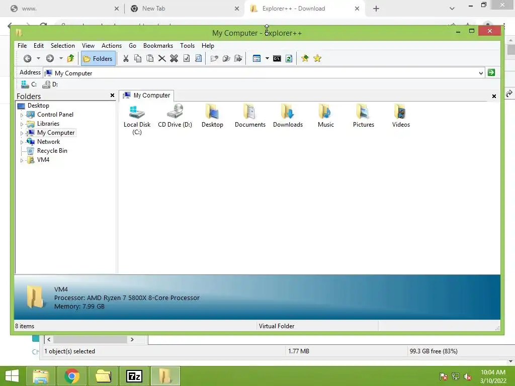Expand Network tree node
The width and height of the screenshot is (515, 386).
point(22,142)
